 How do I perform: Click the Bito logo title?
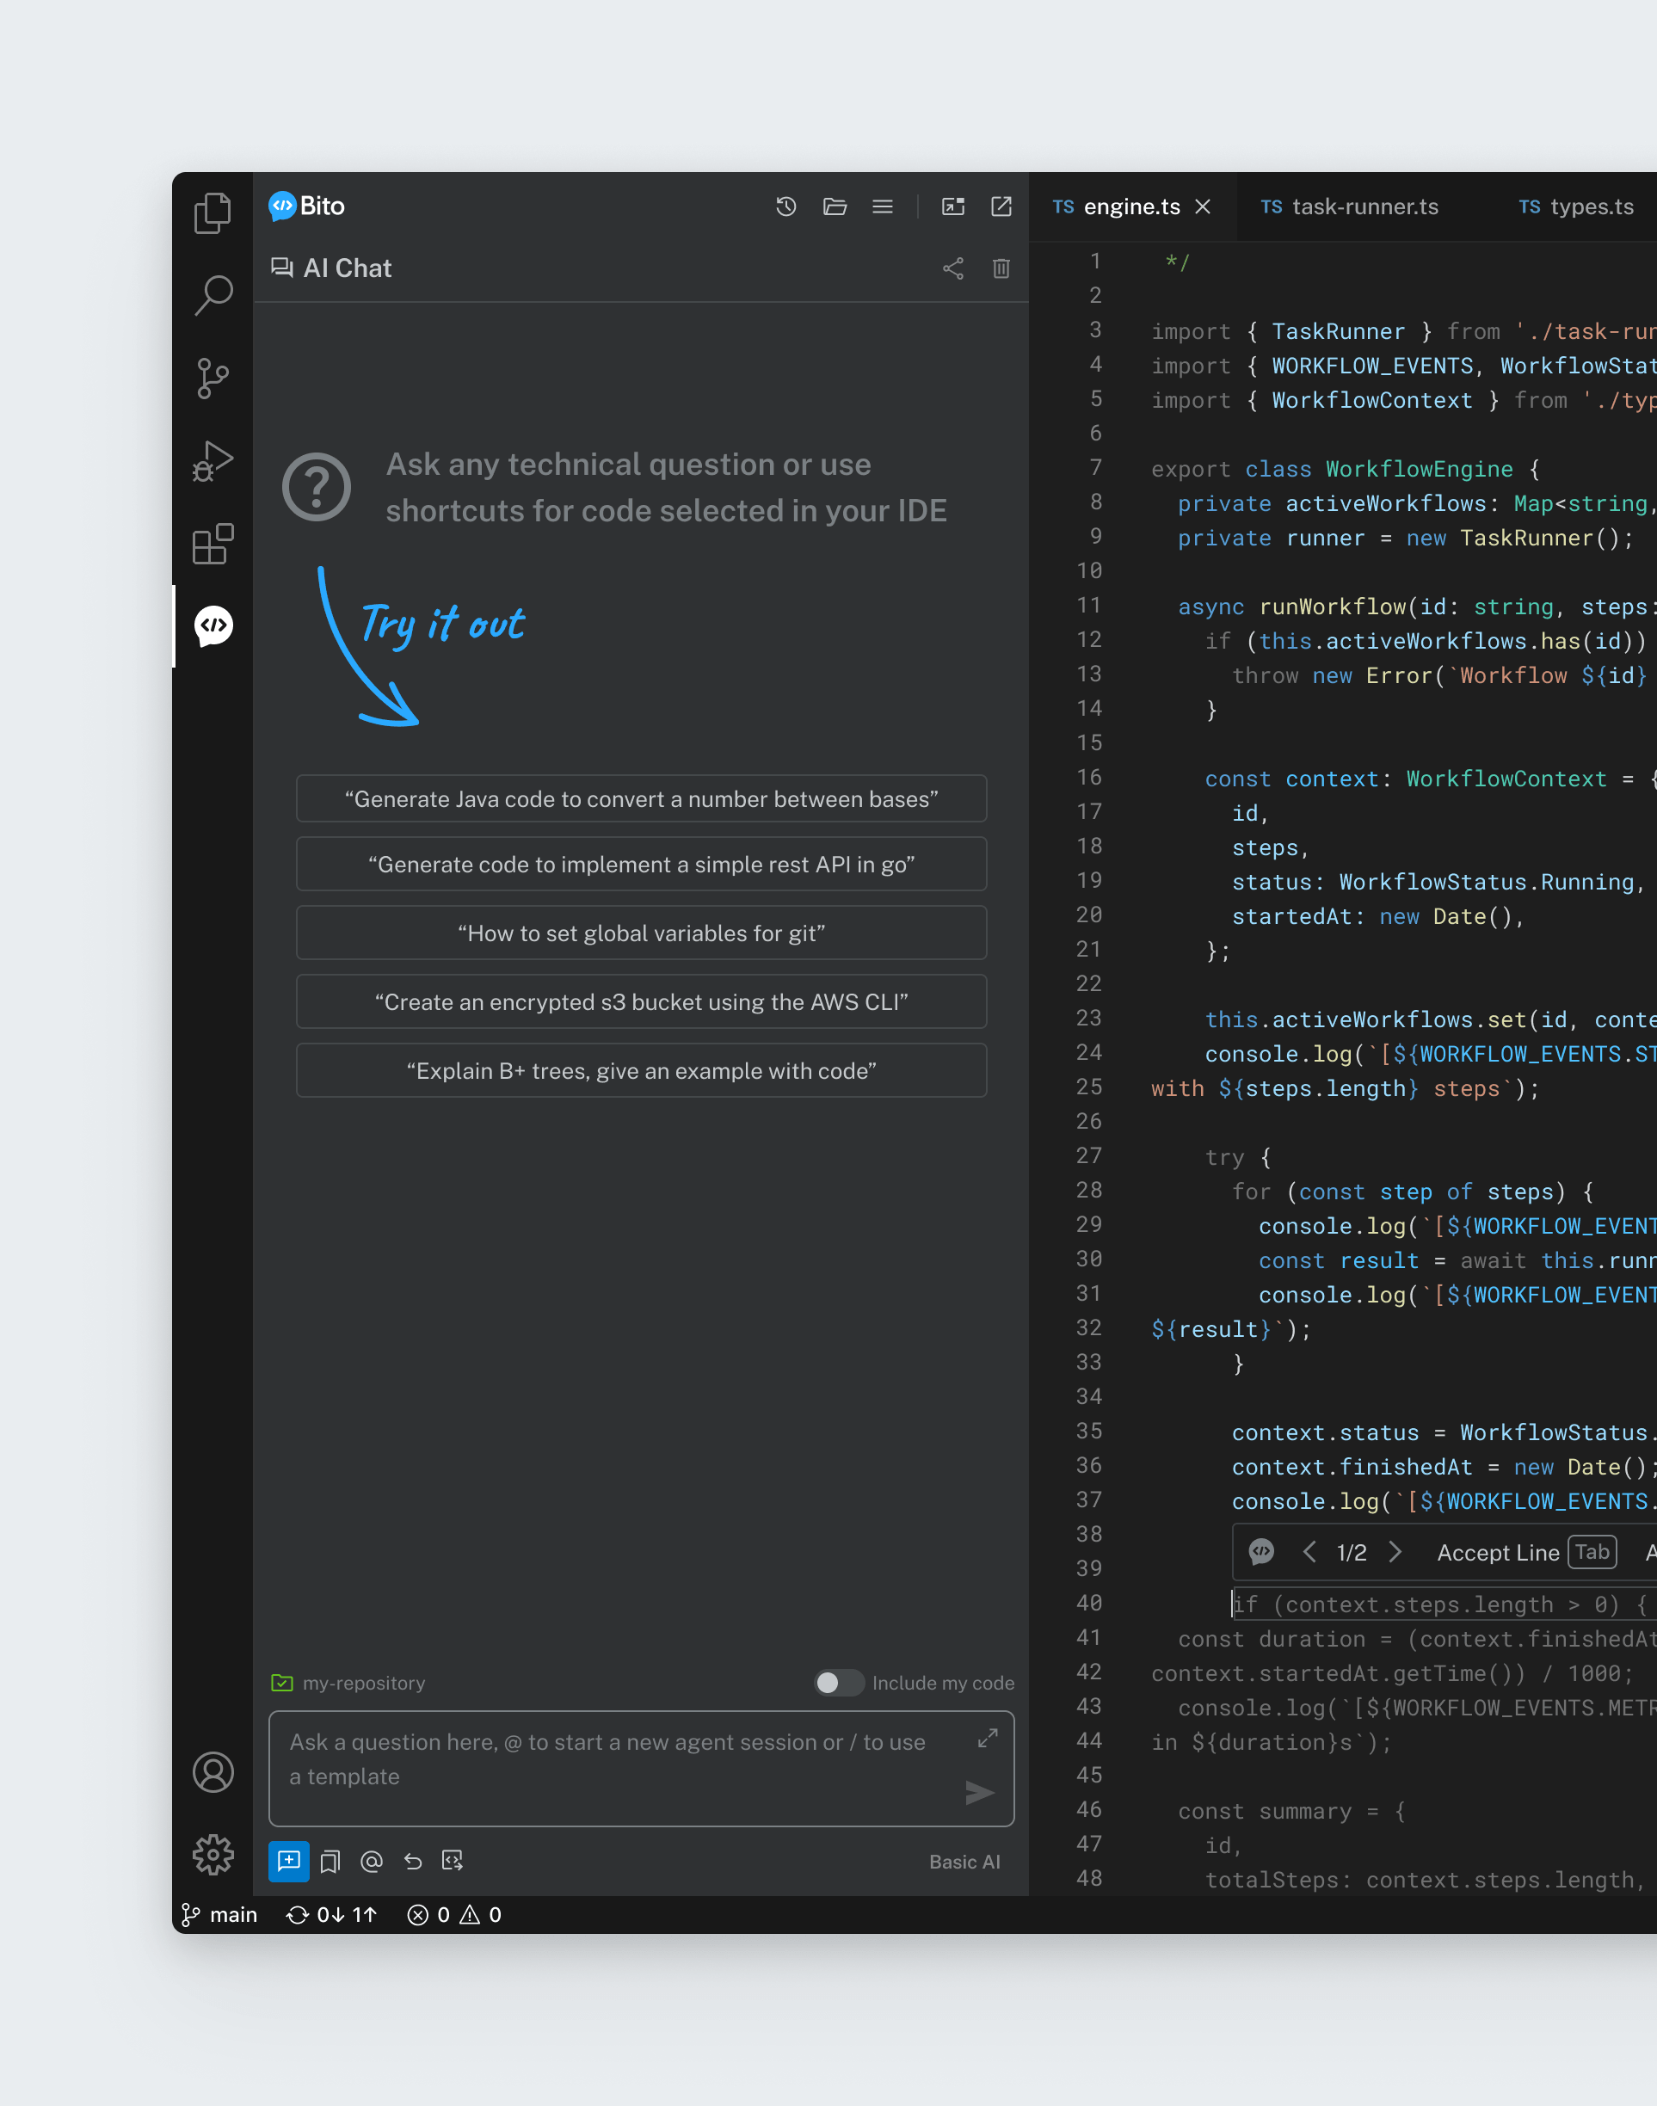(x=306, y=206)
